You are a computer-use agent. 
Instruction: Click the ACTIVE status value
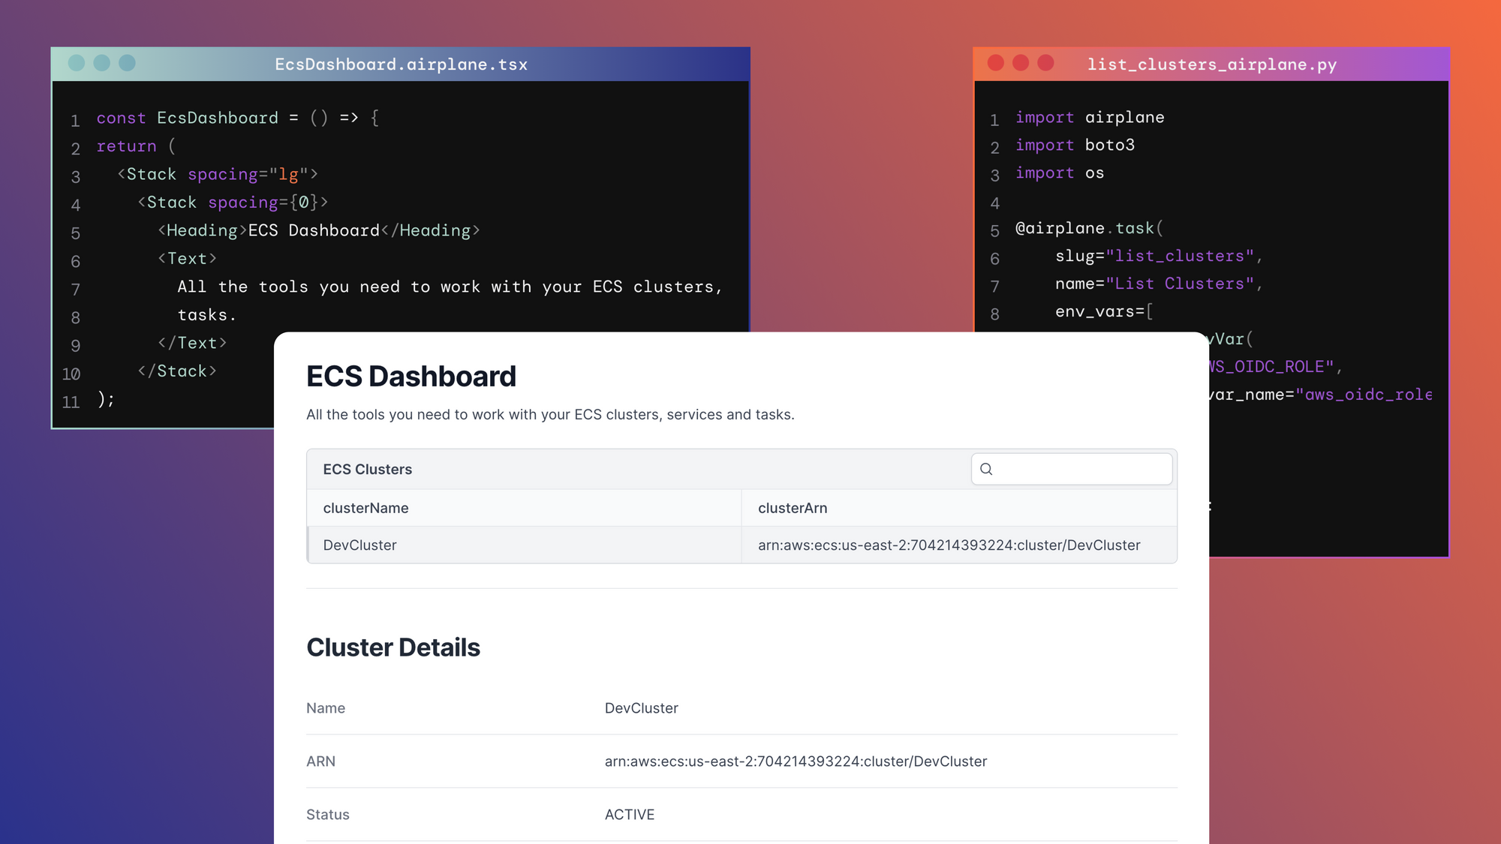click(x=630, y=815)
